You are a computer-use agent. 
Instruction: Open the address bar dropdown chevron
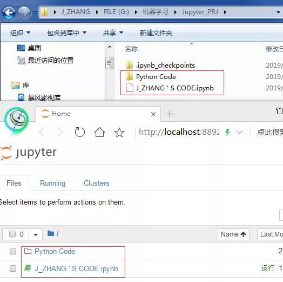click(x=239, y=132)
